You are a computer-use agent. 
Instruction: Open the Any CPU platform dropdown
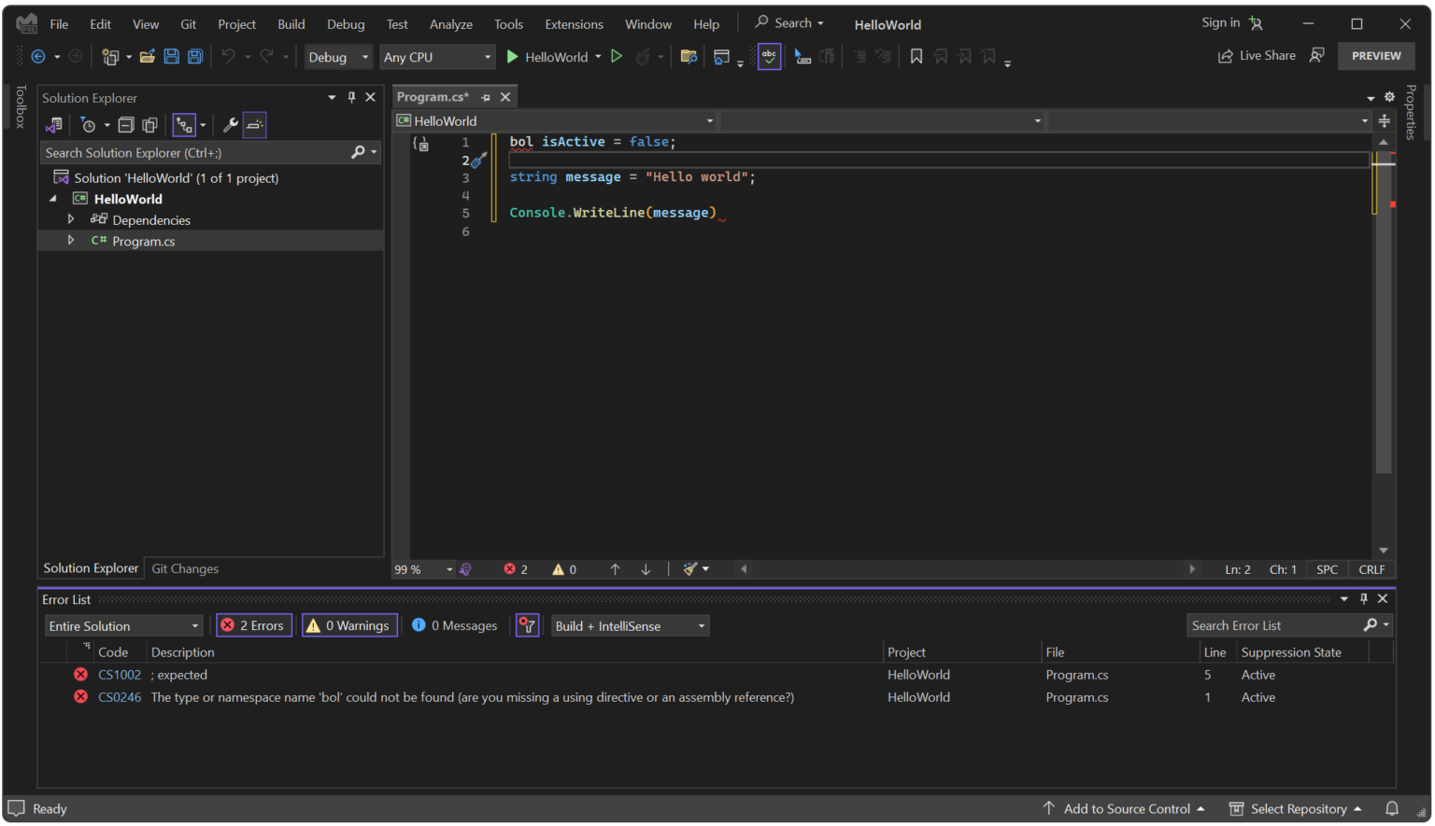click(437, 56)
